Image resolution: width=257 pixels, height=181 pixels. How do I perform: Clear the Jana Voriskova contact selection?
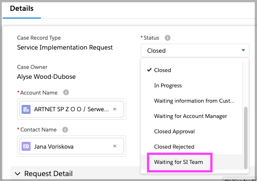[x=115, y=146]
